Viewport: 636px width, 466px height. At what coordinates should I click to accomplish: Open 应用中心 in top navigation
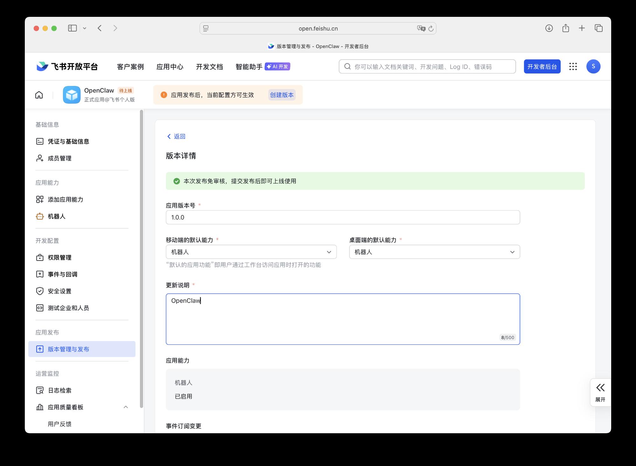point(170,67)
